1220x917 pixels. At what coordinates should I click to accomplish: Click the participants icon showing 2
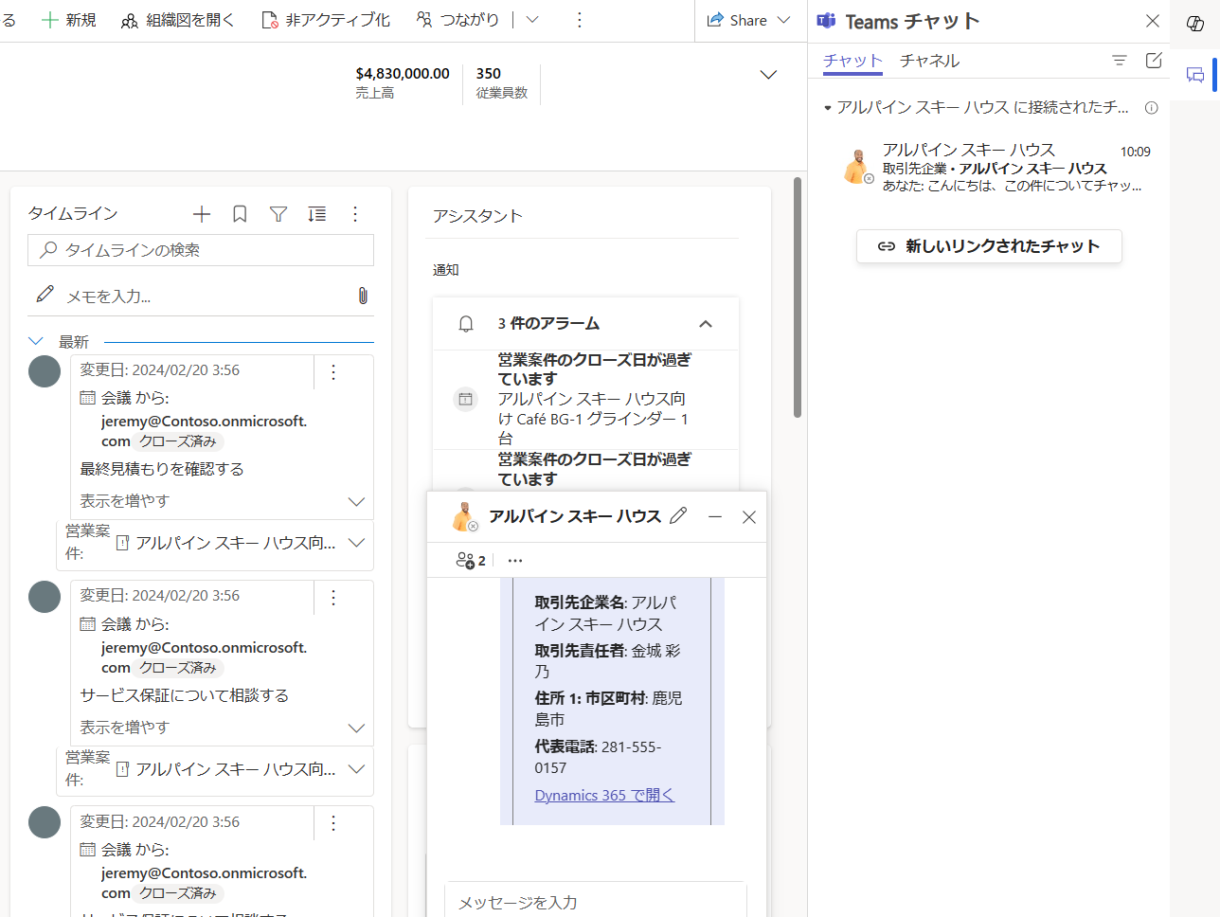471,560
